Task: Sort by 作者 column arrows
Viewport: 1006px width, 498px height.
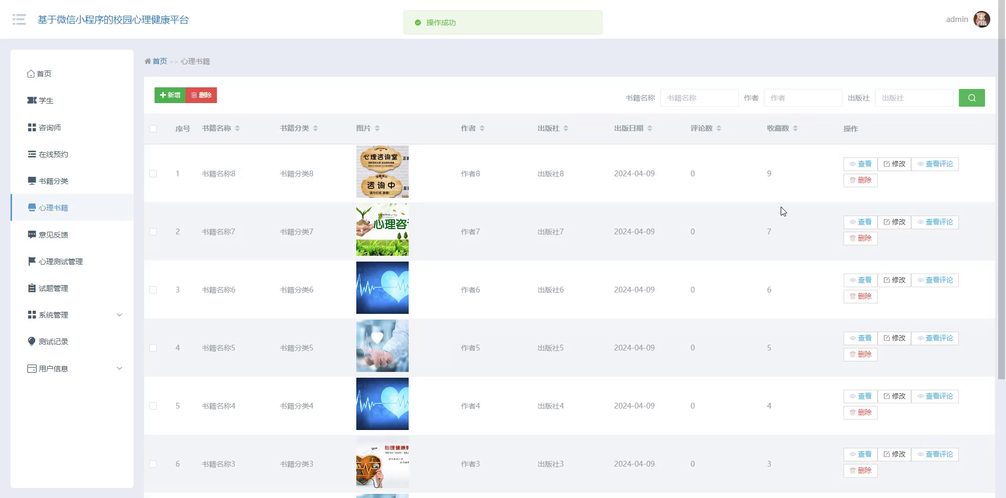Action: pyautogui.click(x=482, y=128)
